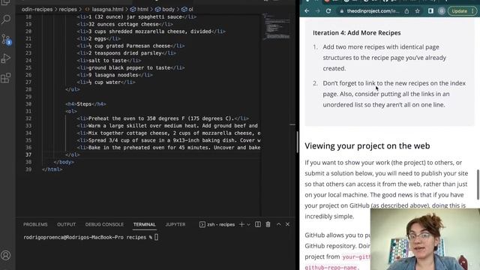Click the 'Bake in the preheated oven' line
Image resolution: width=480 pixels, height=270 pixels.
[168, 147]
